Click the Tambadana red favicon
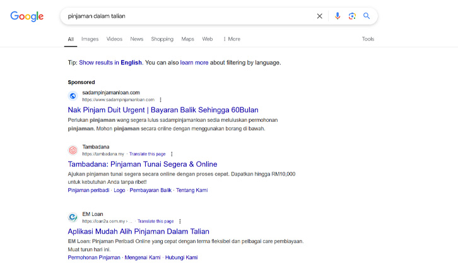Viewport: 458px width, 264px height. (x=73, y=150)
